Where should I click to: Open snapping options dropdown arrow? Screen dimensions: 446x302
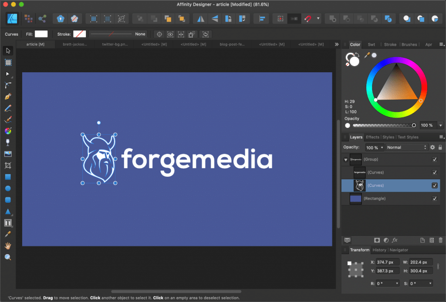point(318,19)
